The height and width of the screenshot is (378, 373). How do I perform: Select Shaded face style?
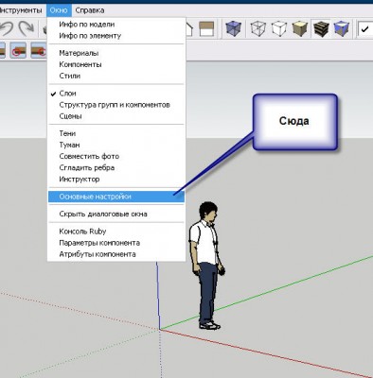pyautogui.click(x=299, y=28)
